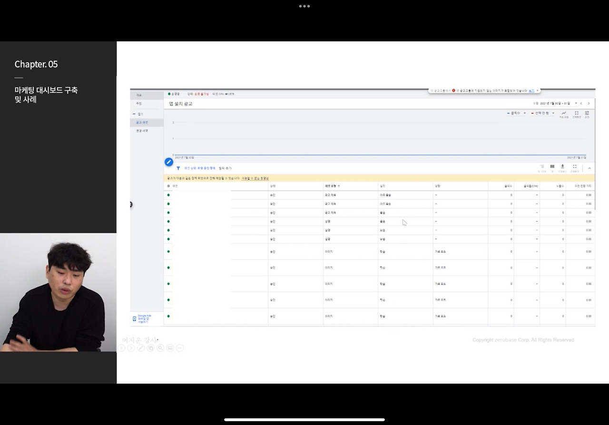The height and width of the screenshot is (425, 609).
Task: Click the Google Ads mobile app icon
Action: click(x=134, y=319)
